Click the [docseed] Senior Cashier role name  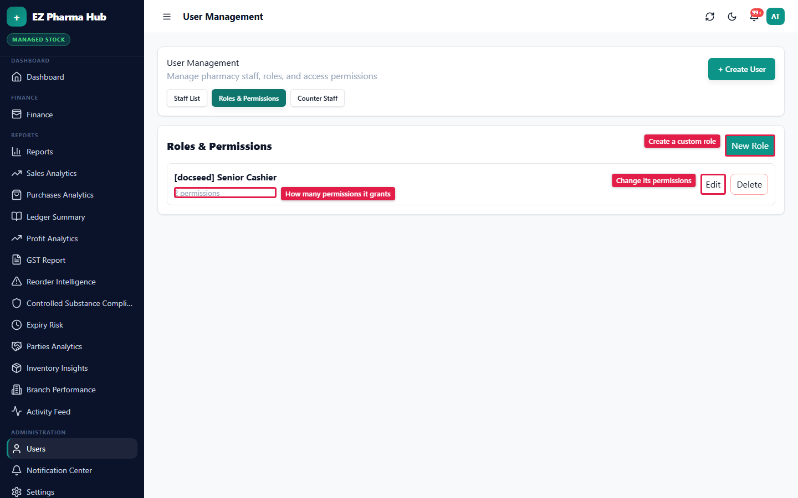[226, 177]
